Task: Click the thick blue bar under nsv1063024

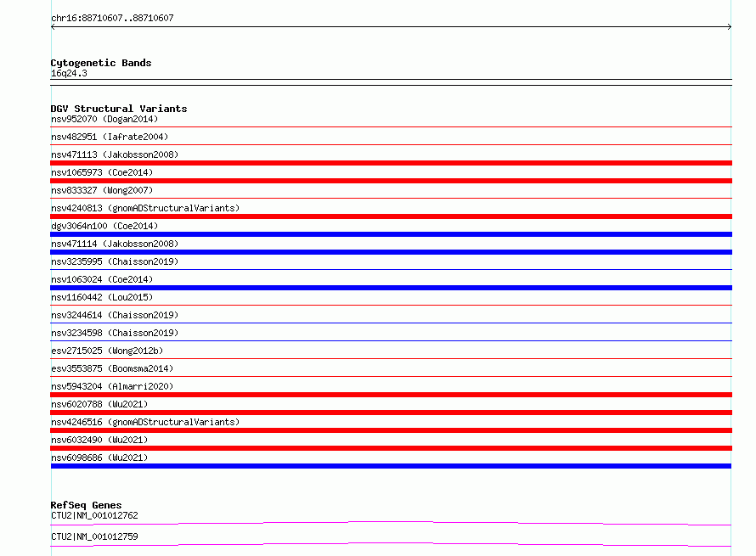Action: [x=391, y=288]
